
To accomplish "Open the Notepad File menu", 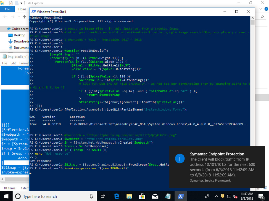I will pyautogui.click(x=4, y=63).
